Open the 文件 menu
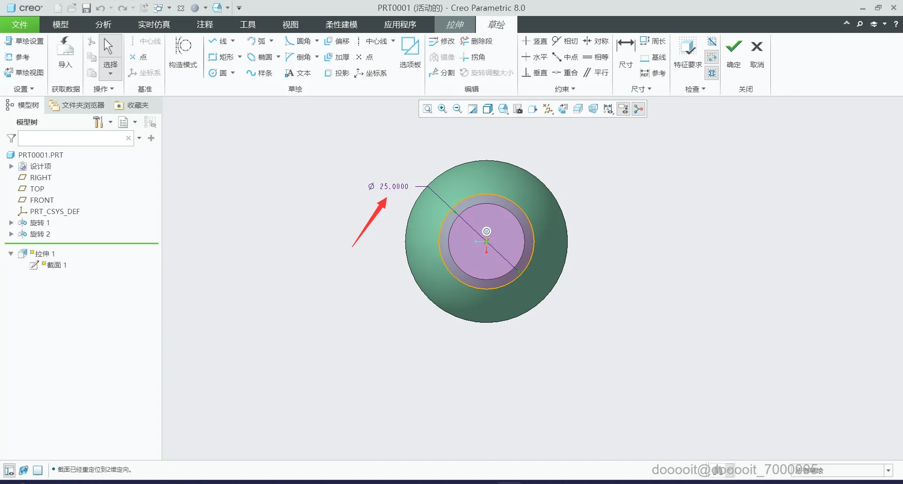The image size is (903, 484). click(20, 24)
